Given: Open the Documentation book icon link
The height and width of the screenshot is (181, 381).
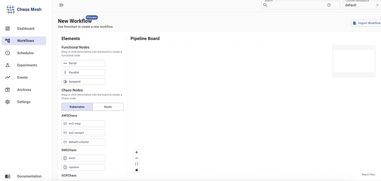Looking at the screenshot, I should click(x=8, y=176).
